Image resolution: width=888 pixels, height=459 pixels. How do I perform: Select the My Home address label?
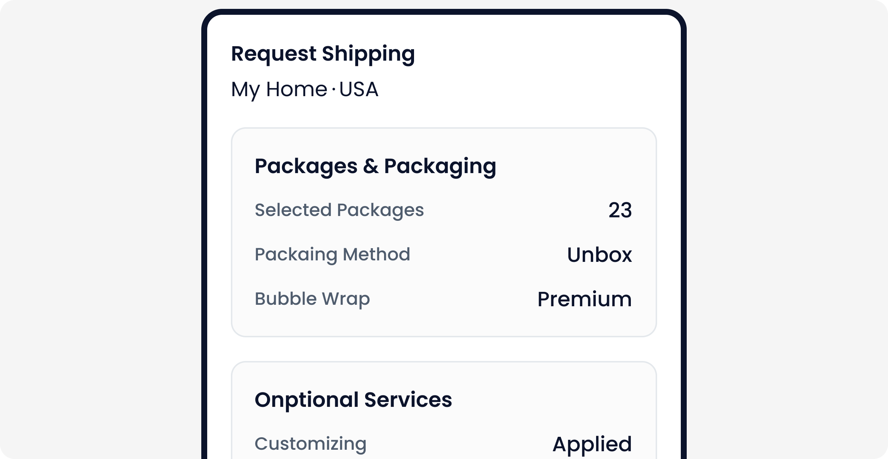[x=279, y=90]
